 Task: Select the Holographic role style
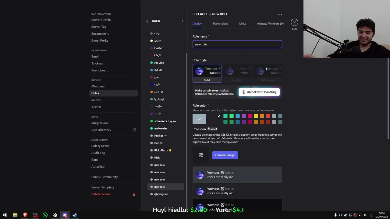(268, 73)
